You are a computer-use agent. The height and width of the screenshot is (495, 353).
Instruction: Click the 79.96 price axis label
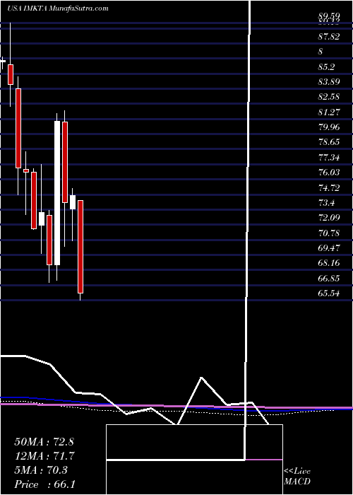(329, 127)
